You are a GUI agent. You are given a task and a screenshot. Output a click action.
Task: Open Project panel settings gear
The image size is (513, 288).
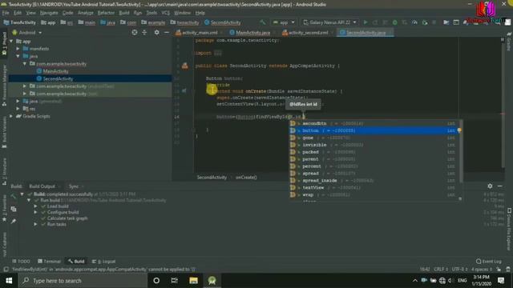point(157,32)
